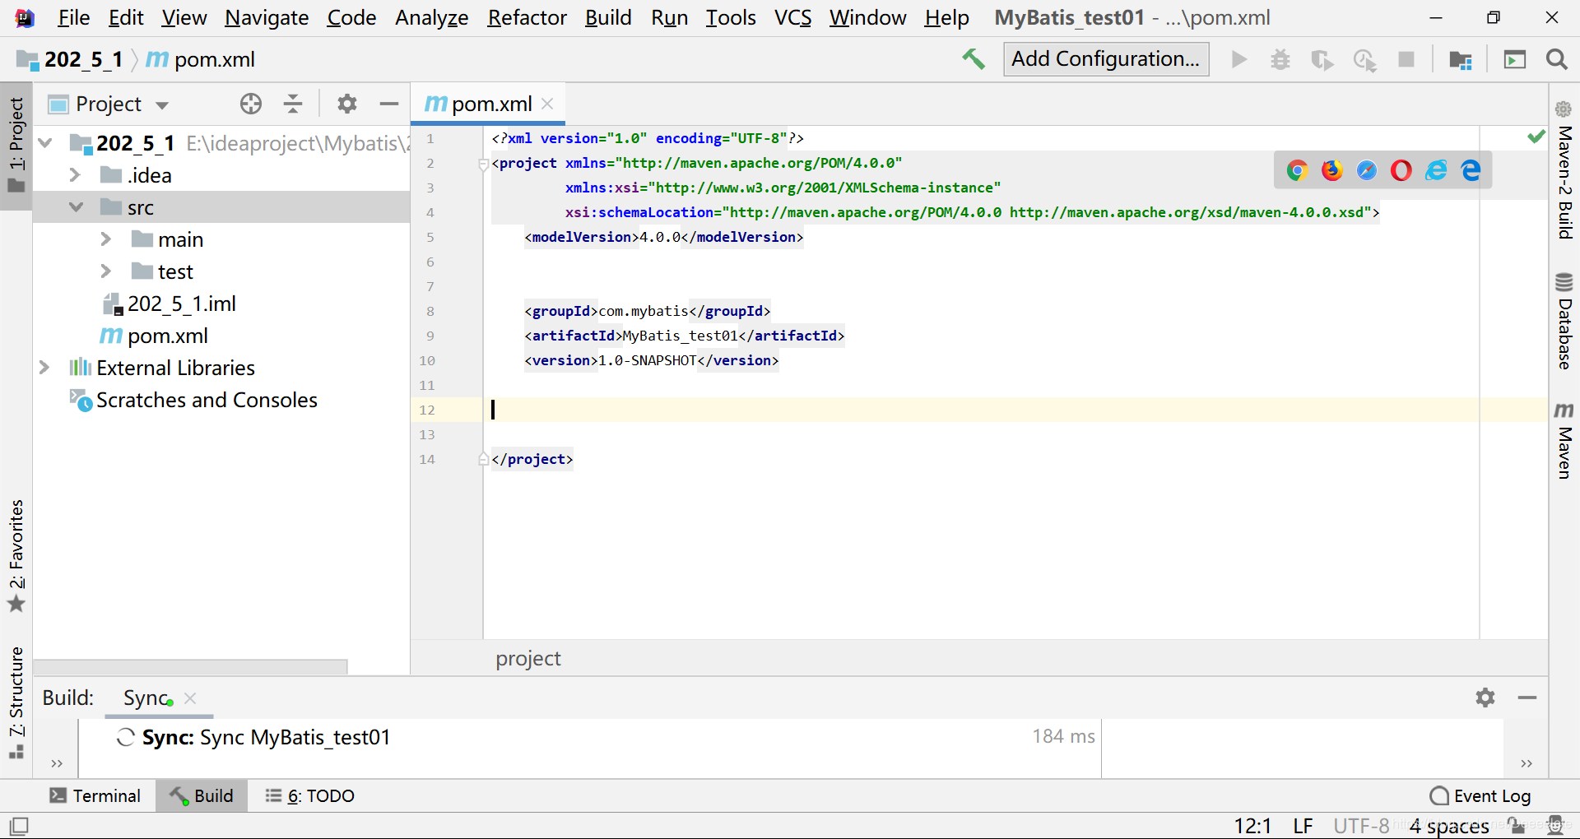
Task: Open pom.xml in Chrome browser icon
Action: (1298, 170)
